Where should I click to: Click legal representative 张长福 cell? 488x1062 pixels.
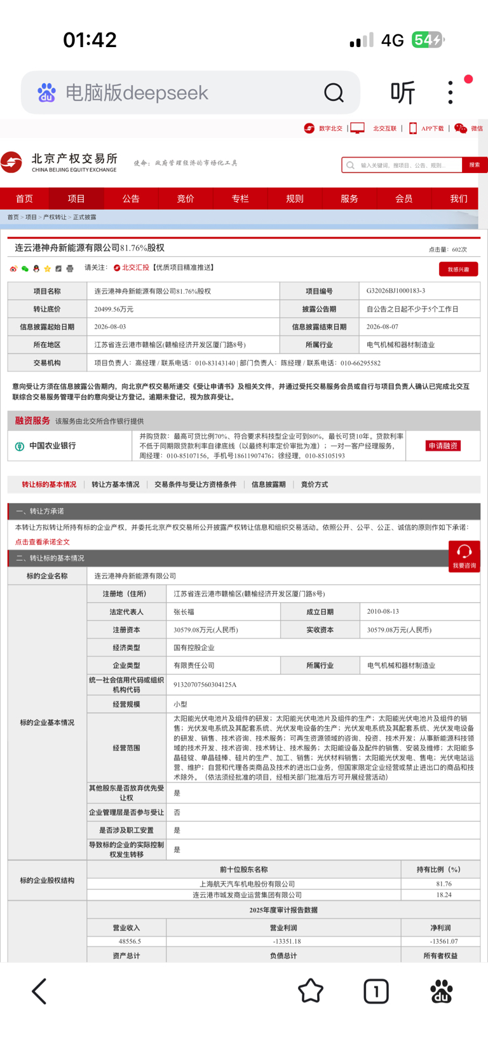click(223, 612)
